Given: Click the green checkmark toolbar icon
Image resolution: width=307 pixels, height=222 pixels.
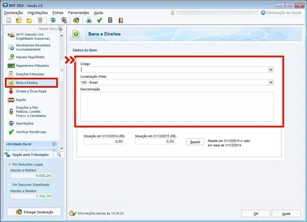Looking at the screenshot, I should pyautogui.click(x=100, y=20).
